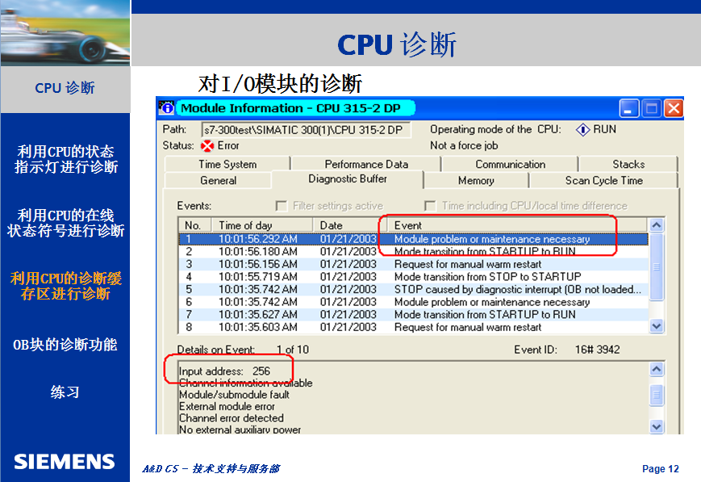
Task: Open the 练习 sidebar item
Action: 65,392
